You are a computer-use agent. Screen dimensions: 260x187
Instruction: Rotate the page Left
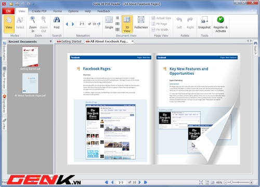(x=179, y=23)
